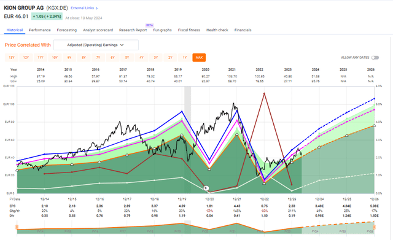Go to the Analyst scorecard tab

(x=98, y=30)
